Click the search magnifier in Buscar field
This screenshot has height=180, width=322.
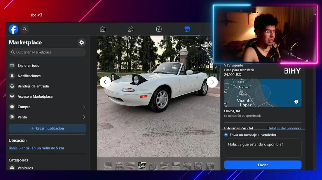pos(13,52)
